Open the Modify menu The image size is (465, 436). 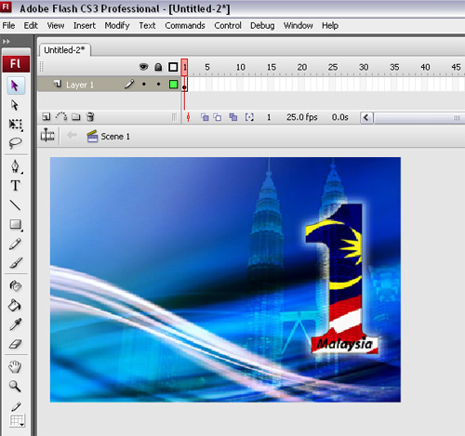pyautogui.click(x=117, y=25)
